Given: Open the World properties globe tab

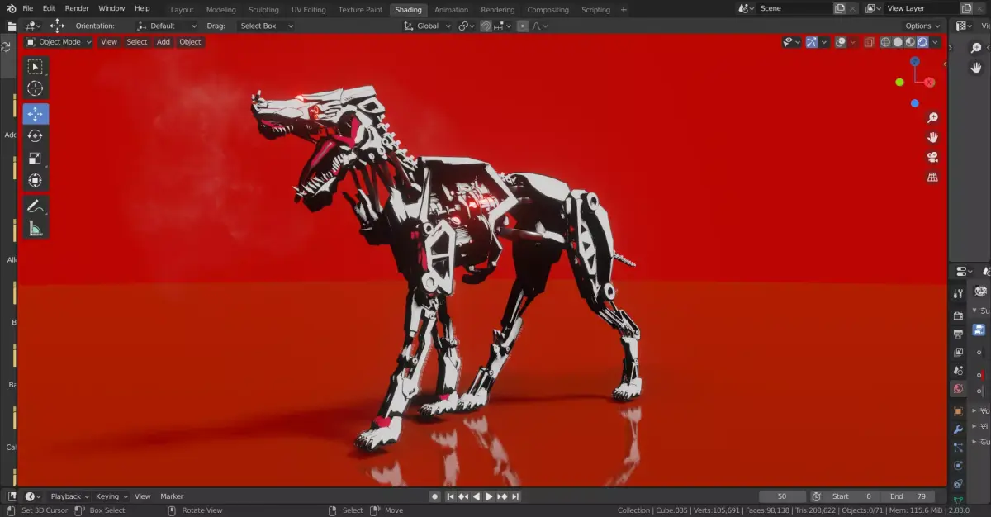Looking at the screenshot, I should tap(958, 388).
